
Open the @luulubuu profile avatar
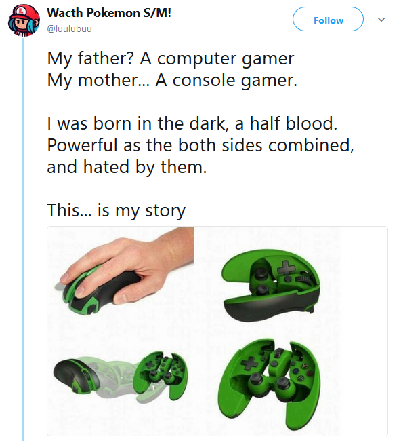pyautogui.click(x=24, y=20)
